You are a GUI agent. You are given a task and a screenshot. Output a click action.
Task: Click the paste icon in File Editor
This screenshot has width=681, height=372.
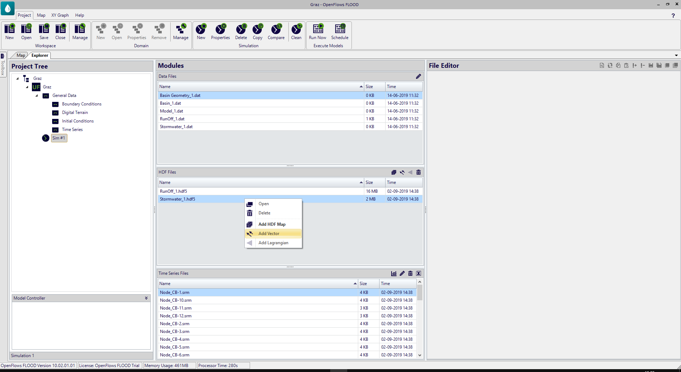click(x=626, y=65)
